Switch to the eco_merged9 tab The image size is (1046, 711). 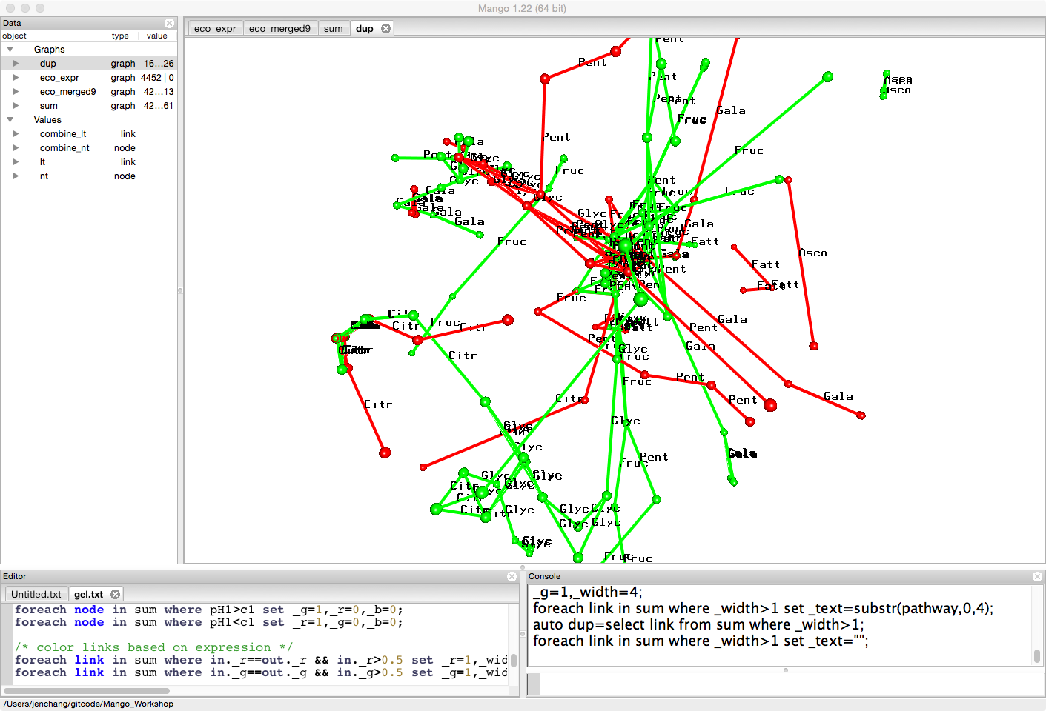[279, 29]
